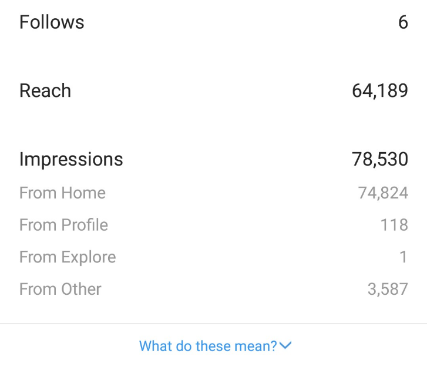Click the divider line above the help link

(214, 323)
